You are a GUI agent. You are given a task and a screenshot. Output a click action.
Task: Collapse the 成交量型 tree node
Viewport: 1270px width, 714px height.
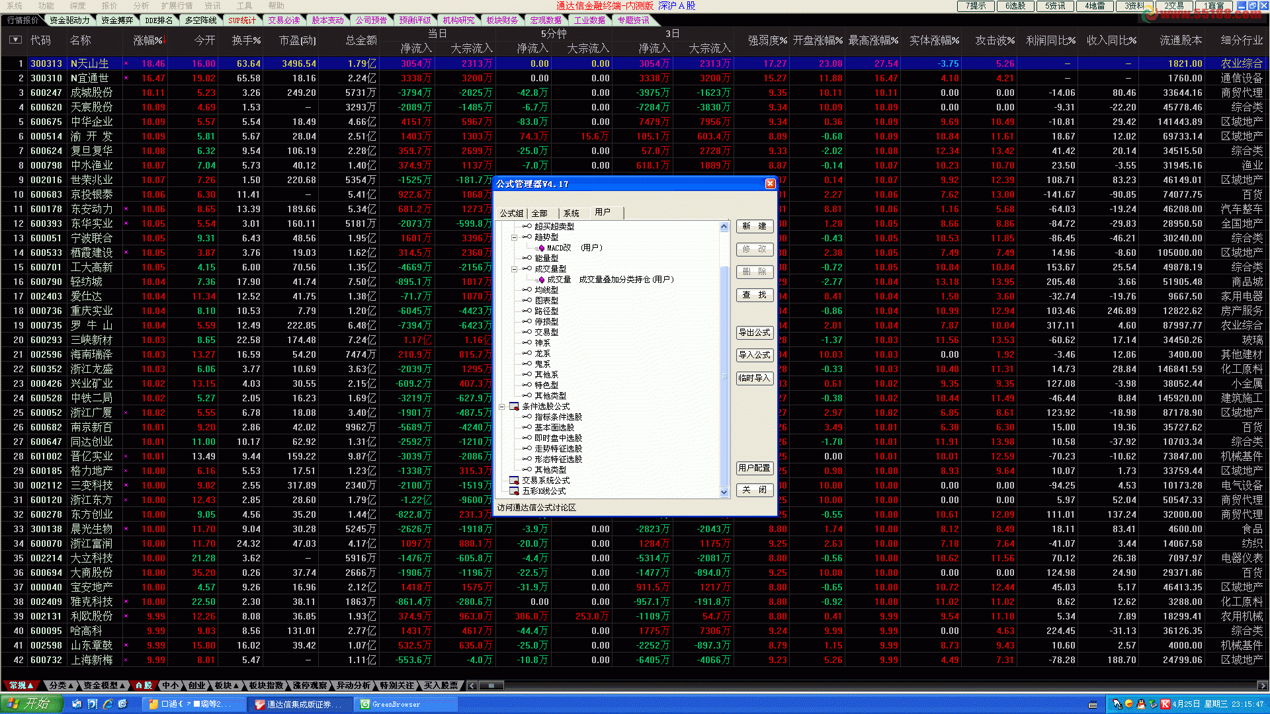[514, 269]
